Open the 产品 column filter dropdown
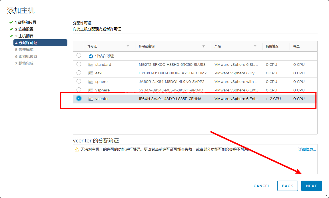The image size is (329, 198). coord(255,46)
